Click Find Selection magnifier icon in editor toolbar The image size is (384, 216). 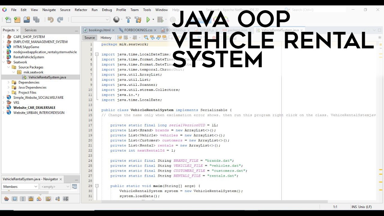click(x=146, y=37)
